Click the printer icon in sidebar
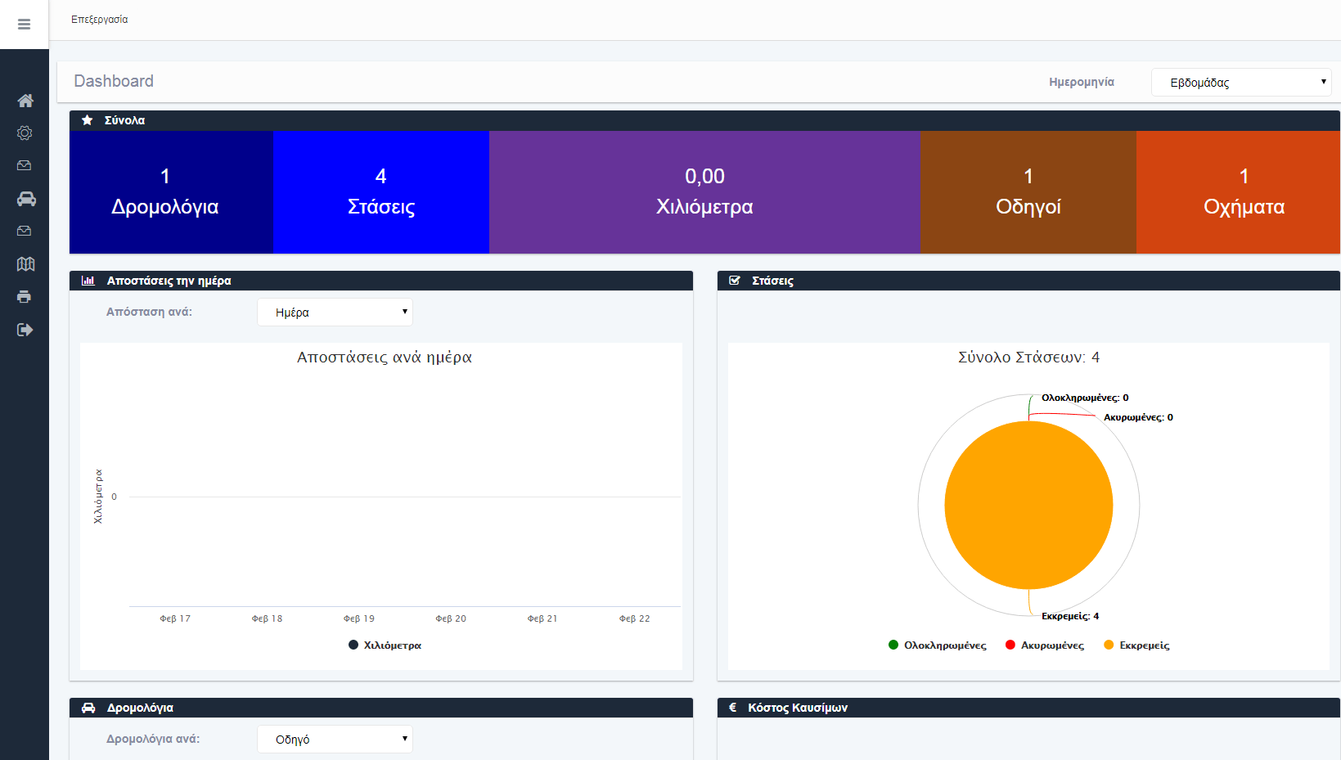Viewport: 1341px width, 760px height. [x=25, y=297]
